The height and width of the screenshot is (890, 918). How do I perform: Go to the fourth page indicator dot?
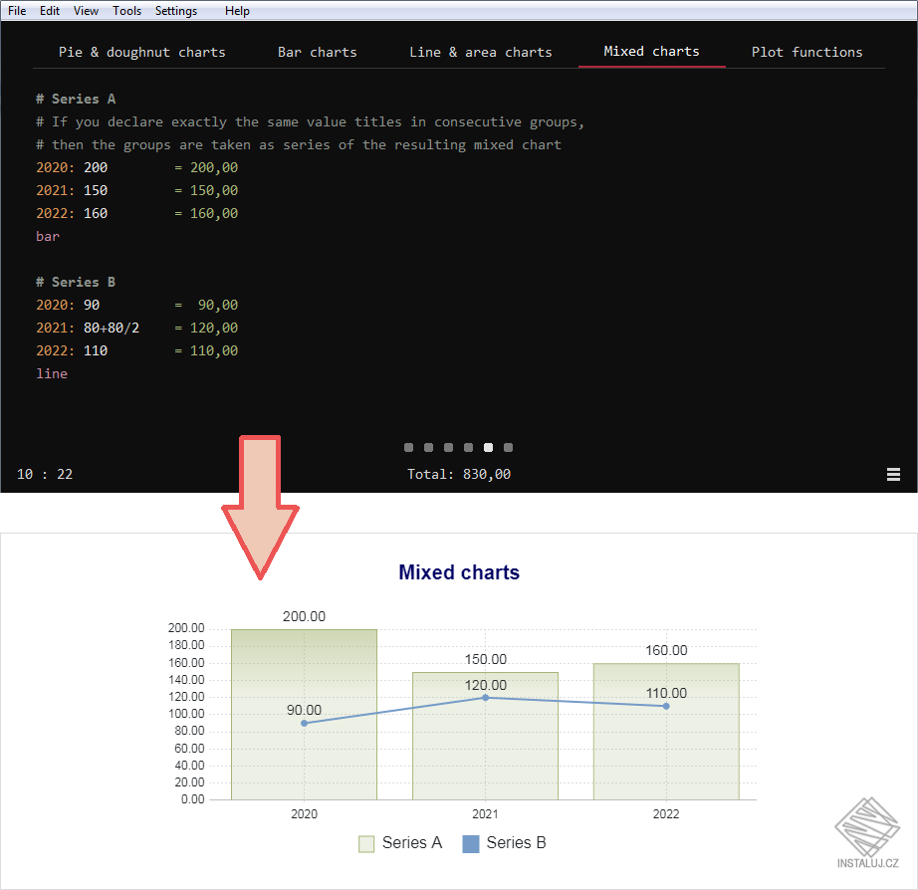[x=468, y=447]
